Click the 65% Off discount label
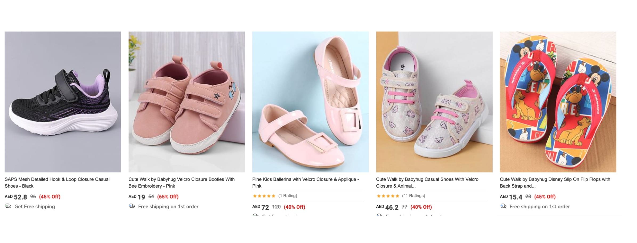637x243 pixels. (x=168, y=197)
